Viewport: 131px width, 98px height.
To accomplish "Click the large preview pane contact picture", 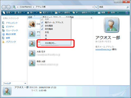I will [111, 25].
